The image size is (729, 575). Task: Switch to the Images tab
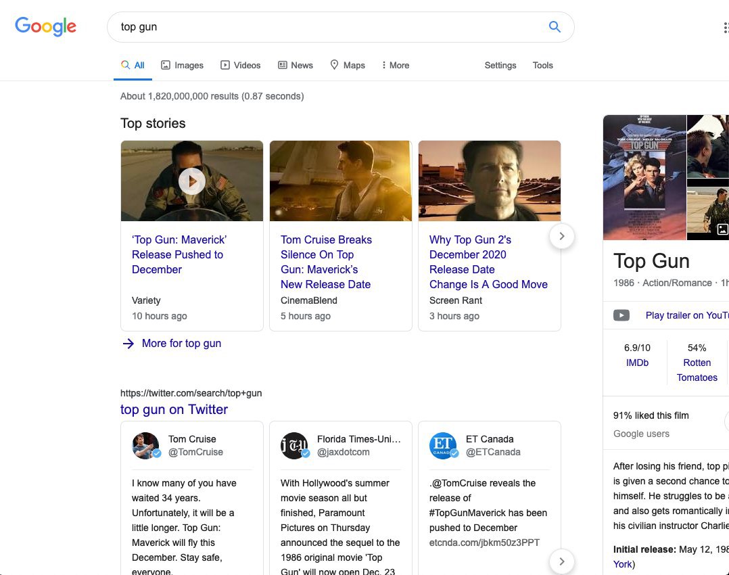pyautogui.click(x=183, y=65)
